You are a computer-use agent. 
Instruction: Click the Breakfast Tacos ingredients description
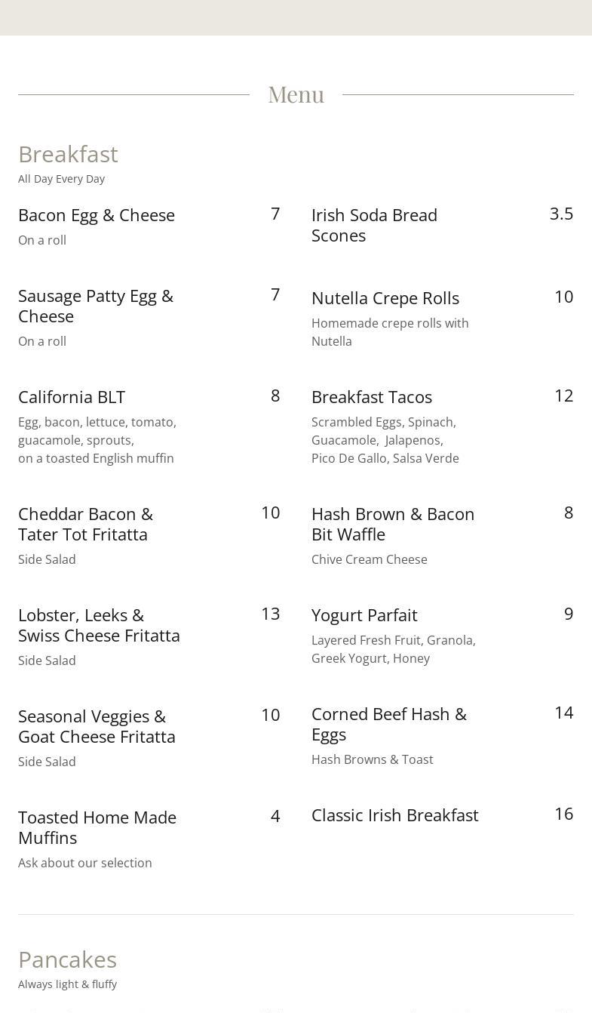click(x=385, y=440)
